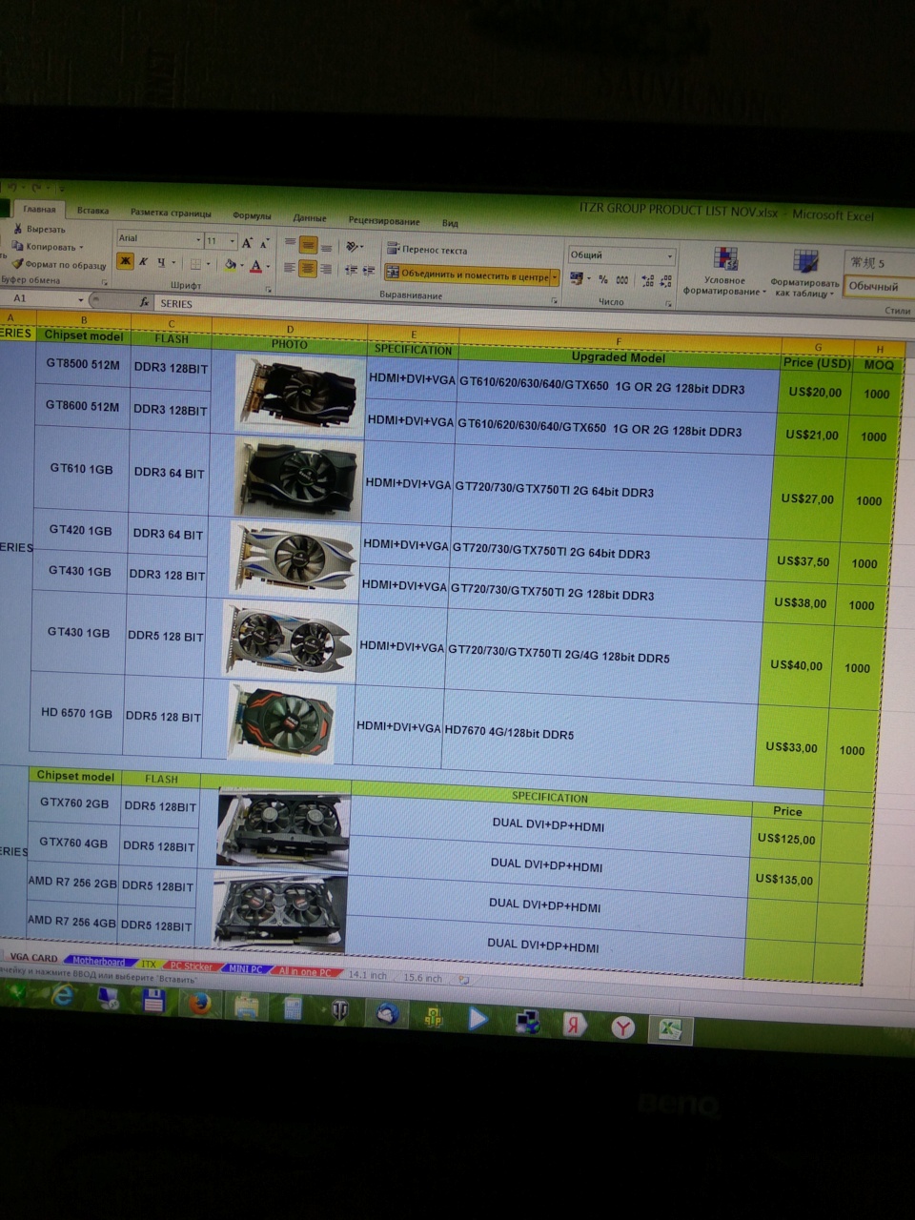Toggle Italic (К) formatting
915x1220 pixels.
[x=143, y=261]
